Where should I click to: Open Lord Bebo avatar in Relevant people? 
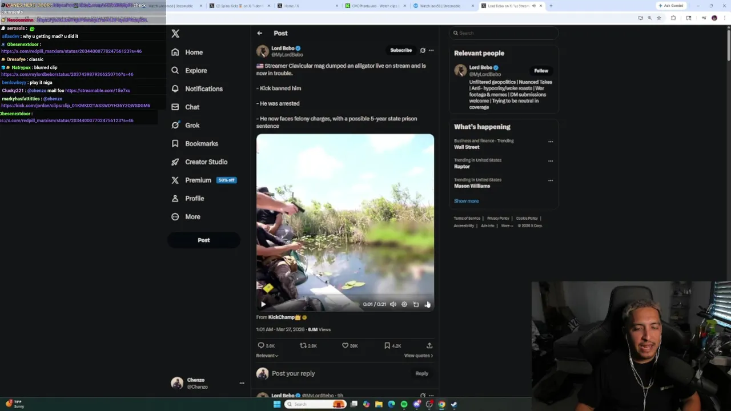[460, 71]
